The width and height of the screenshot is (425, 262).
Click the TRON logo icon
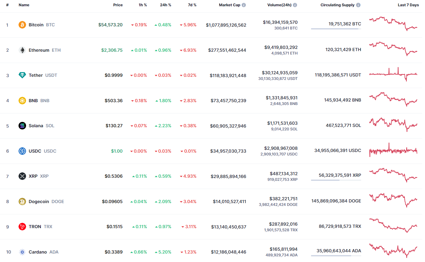click(22, 227)
